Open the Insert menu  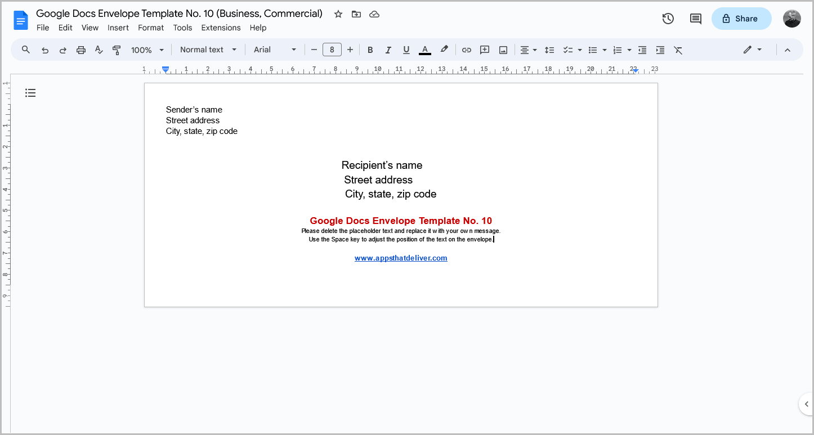118,28
